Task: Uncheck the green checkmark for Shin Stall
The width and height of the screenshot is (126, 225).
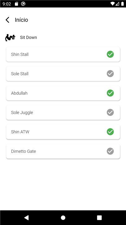Action: [x=110, y=54]
